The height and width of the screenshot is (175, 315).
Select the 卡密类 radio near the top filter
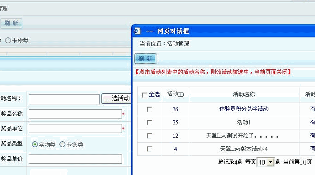[8, 41]
